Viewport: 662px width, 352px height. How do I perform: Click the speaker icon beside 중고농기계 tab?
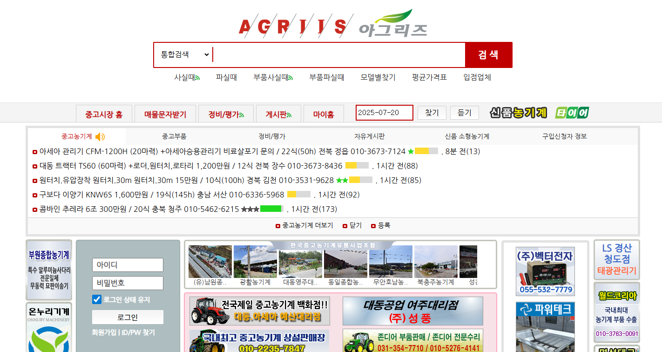(x=100, y=136)
